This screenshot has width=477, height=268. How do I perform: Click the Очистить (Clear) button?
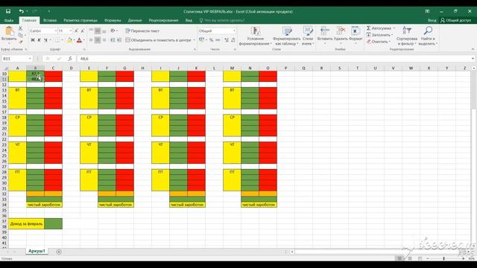tap(379, 42)
